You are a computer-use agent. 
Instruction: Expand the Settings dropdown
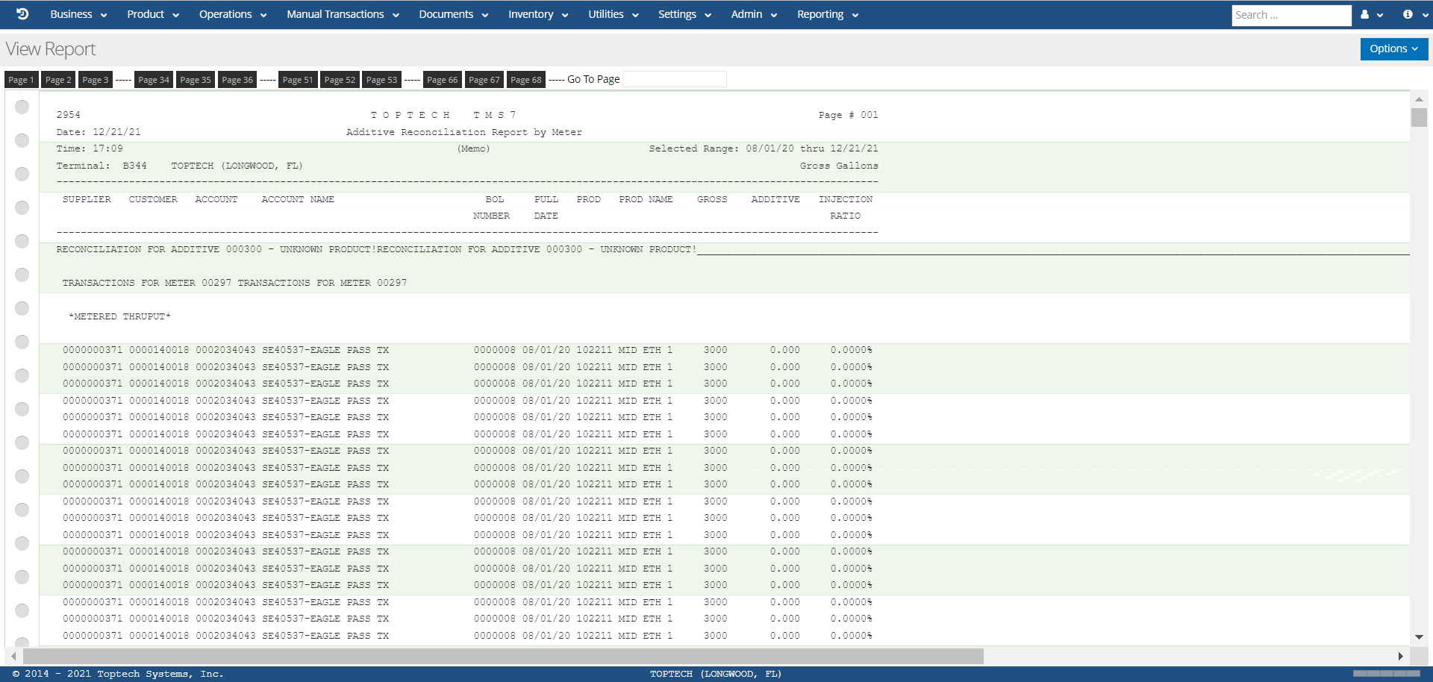click(685, 14)
